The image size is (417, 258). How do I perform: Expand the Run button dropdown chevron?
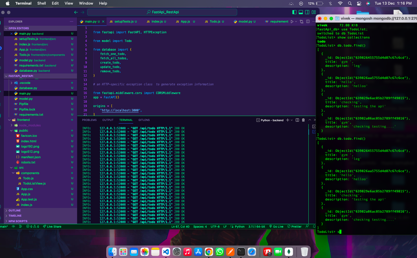tap(296, 21)
